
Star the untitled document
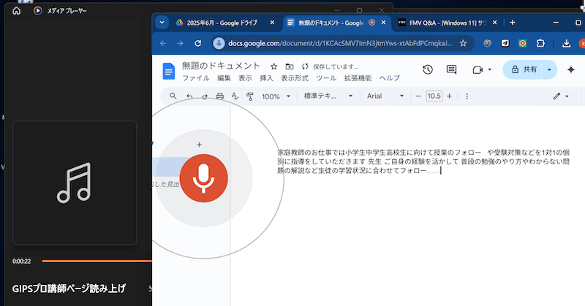[273, 66]
